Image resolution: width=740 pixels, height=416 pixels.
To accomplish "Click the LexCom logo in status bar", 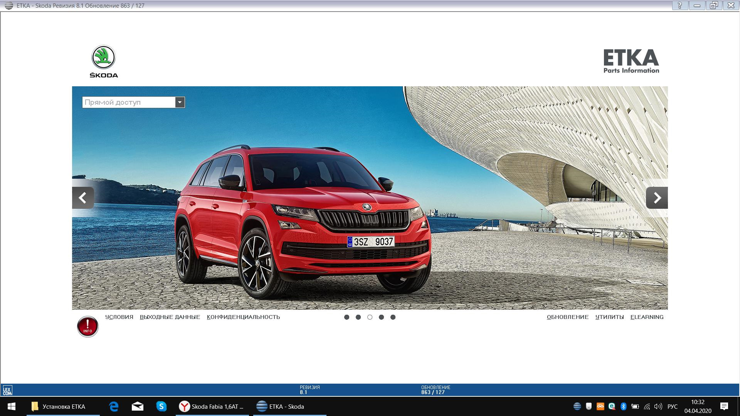I will [7, 390].
